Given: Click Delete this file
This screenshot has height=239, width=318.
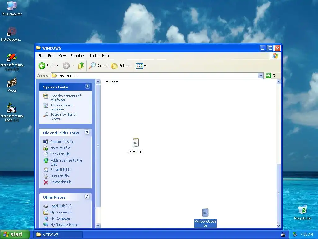Looking at the screenshot, I should (x=61, y=182).
